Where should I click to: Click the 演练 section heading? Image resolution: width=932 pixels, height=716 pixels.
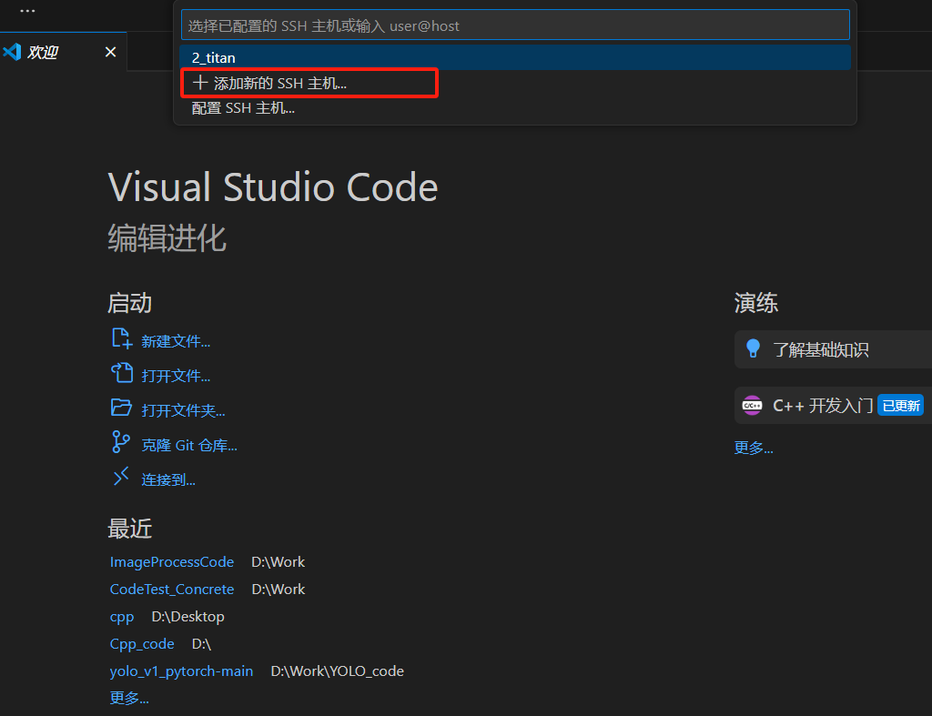coord(755,303)
